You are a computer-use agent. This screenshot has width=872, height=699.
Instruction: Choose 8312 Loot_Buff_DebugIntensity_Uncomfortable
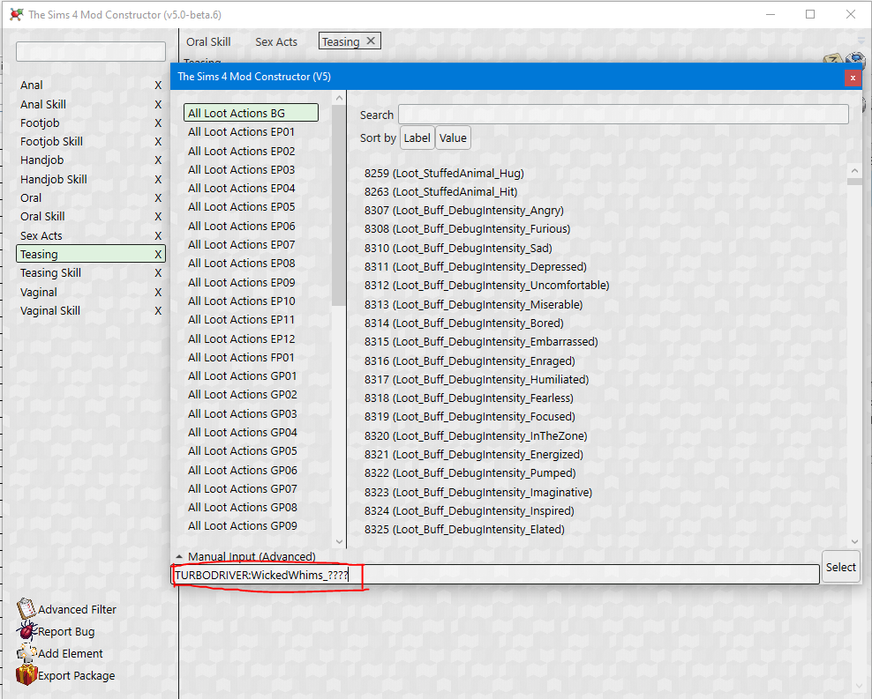(x=486, y=286)
